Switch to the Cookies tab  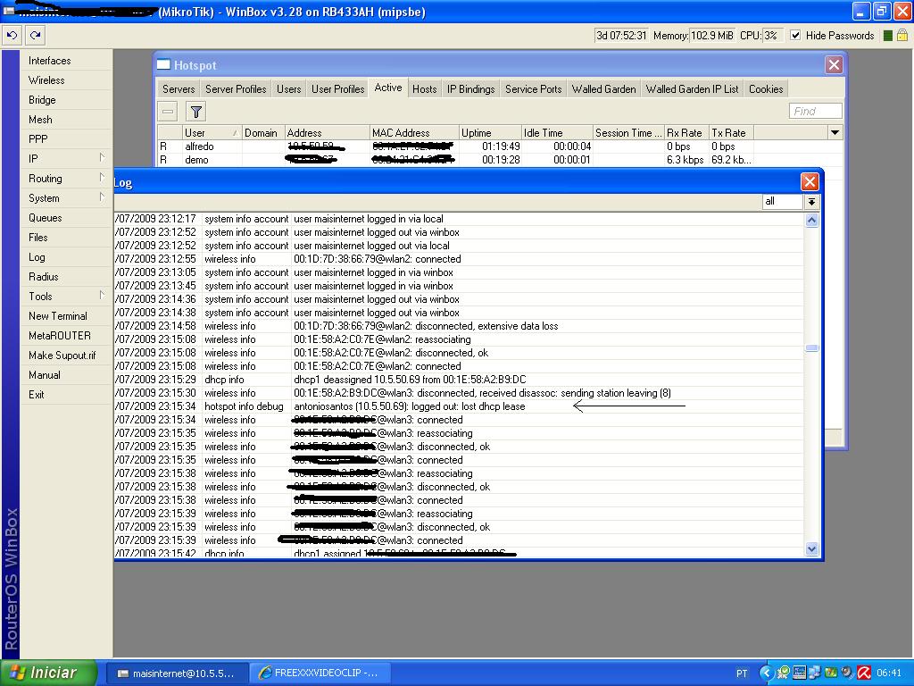point(765,88)
